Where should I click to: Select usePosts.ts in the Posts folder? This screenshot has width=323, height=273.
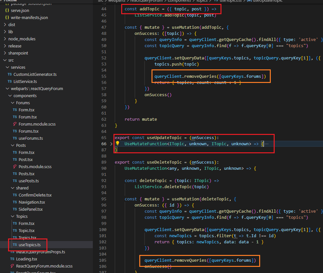(x=28, y=181)
